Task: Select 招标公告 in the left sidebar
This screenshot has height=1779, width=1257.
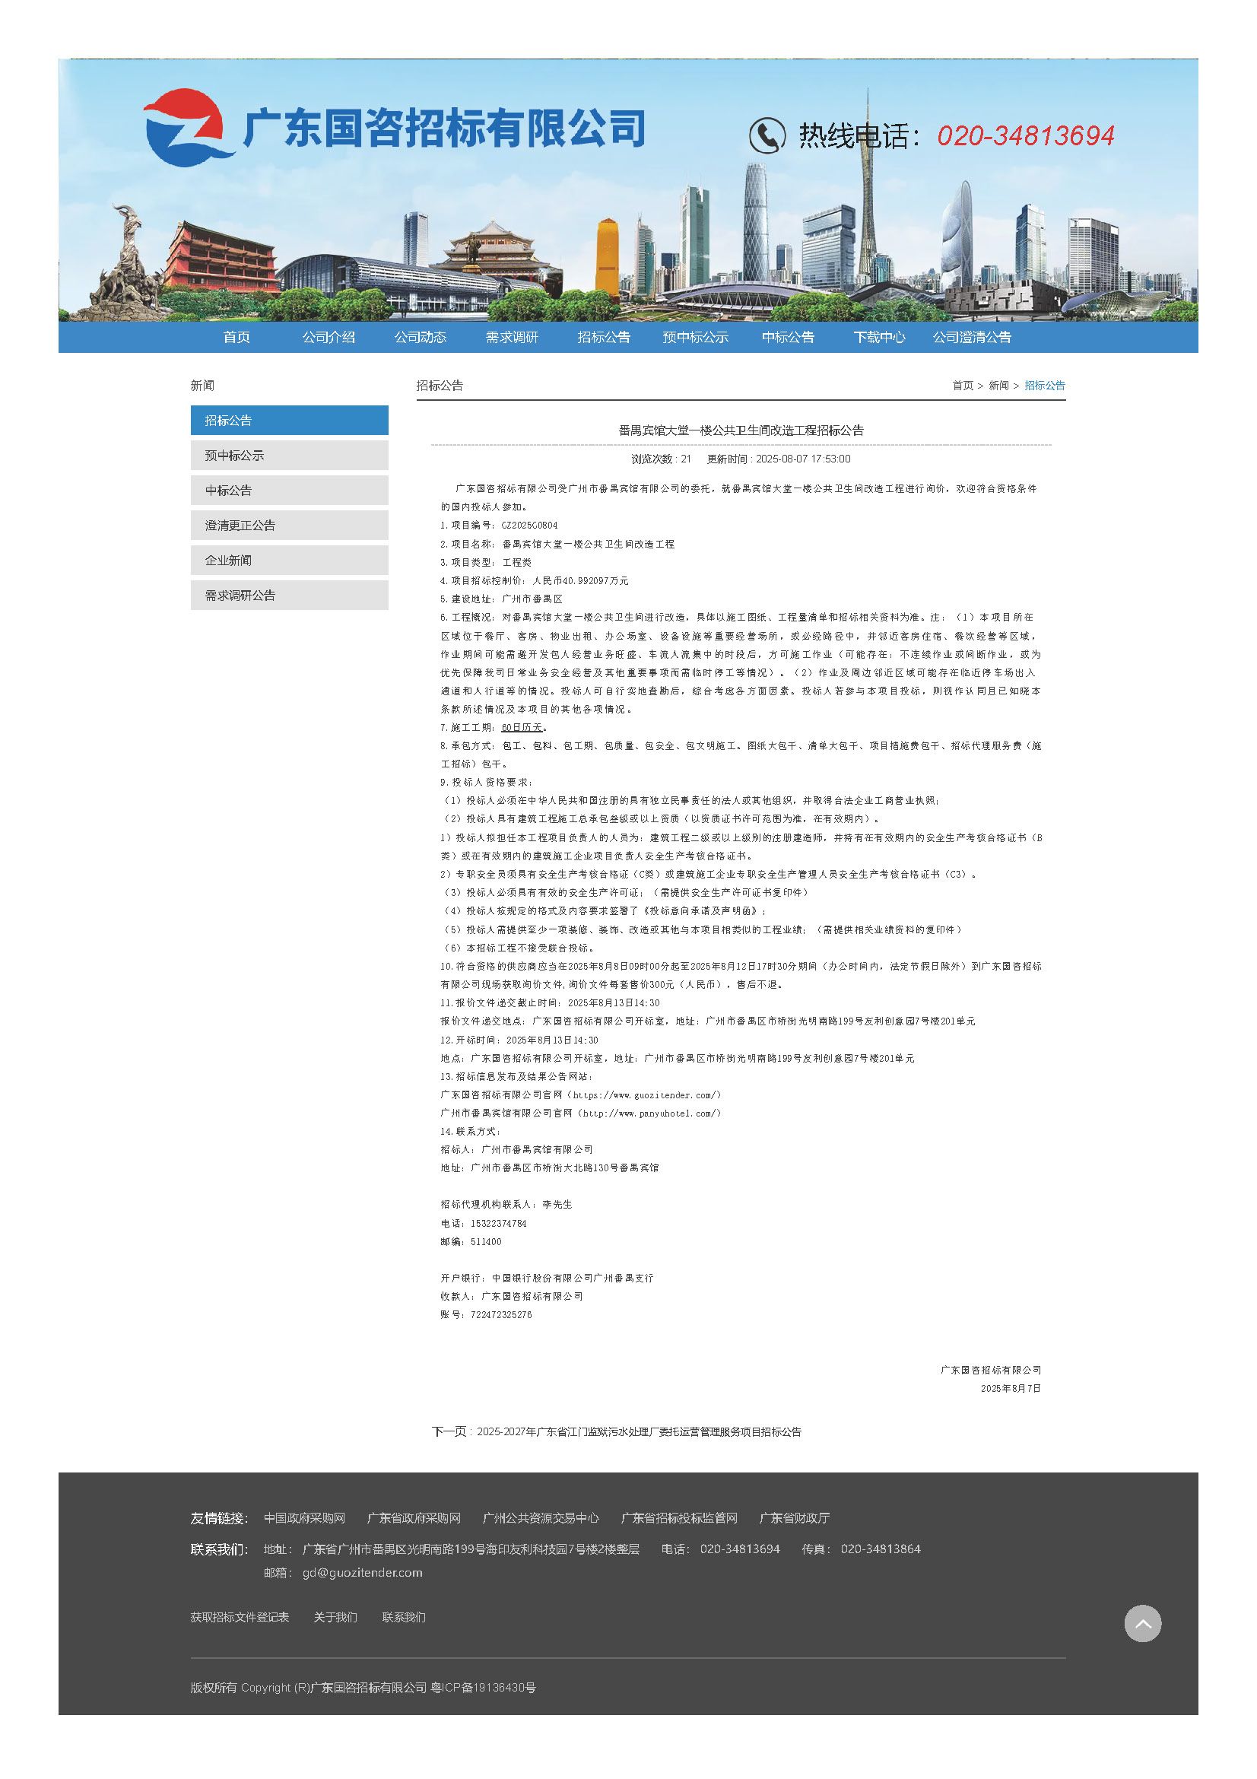Action: coord(289,420)
